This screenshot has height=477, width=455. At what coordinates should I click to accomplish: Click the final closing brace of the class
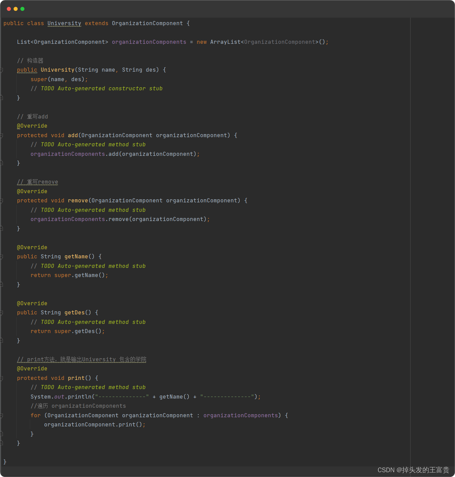5,462
